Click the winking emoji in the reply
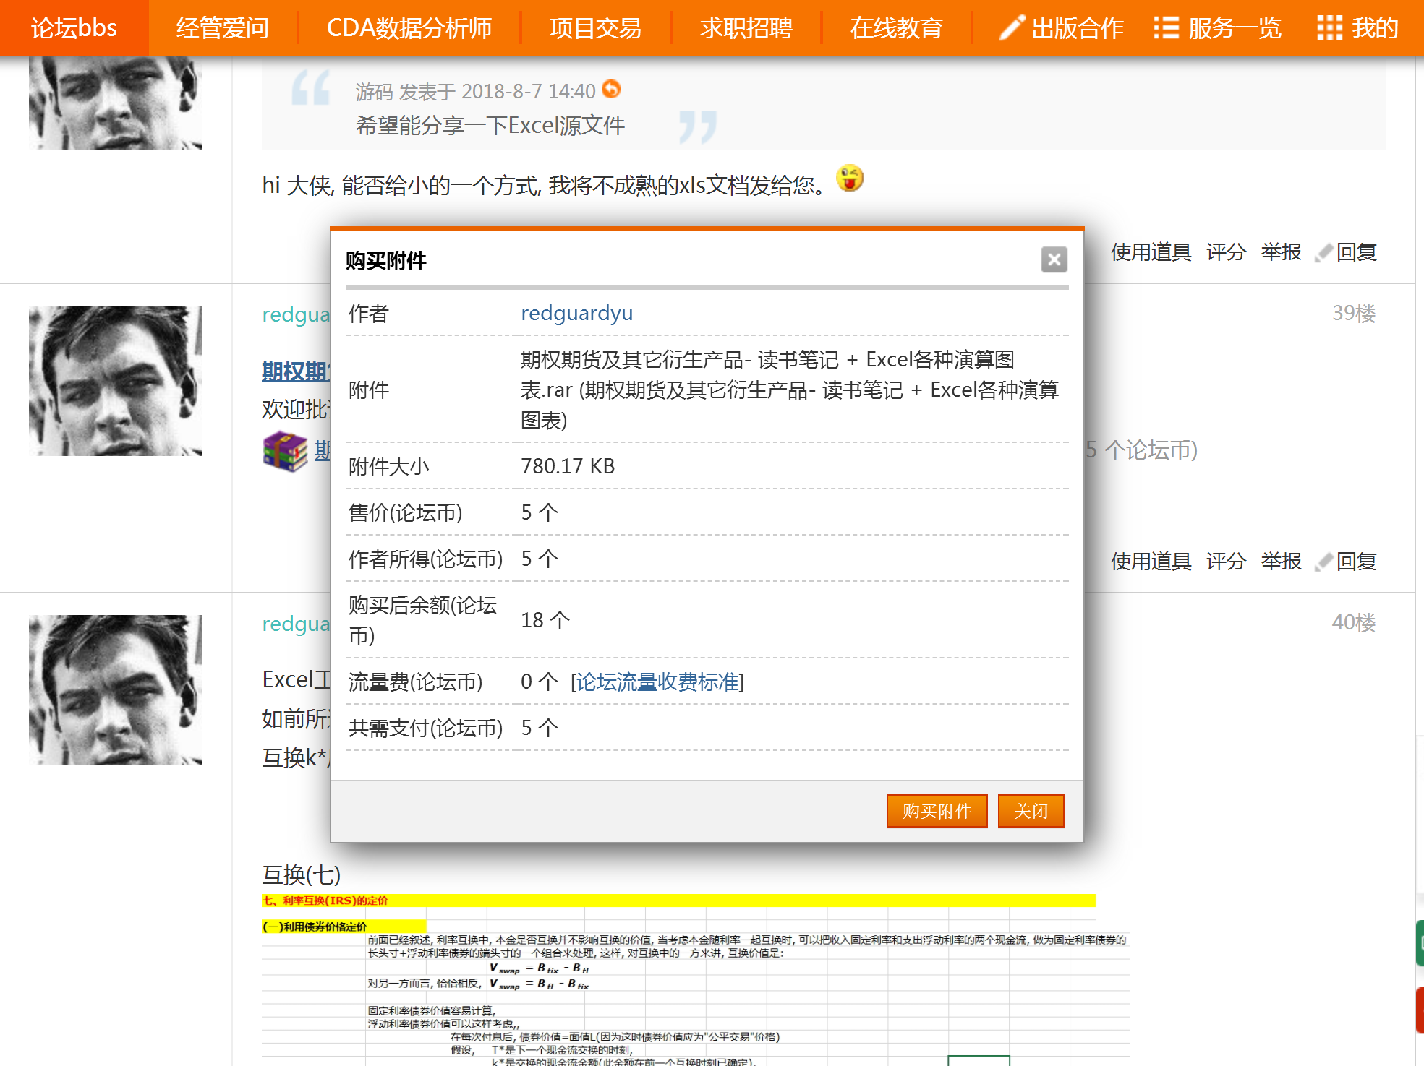Screen dimensions: 1424x1066 point(850,179)
